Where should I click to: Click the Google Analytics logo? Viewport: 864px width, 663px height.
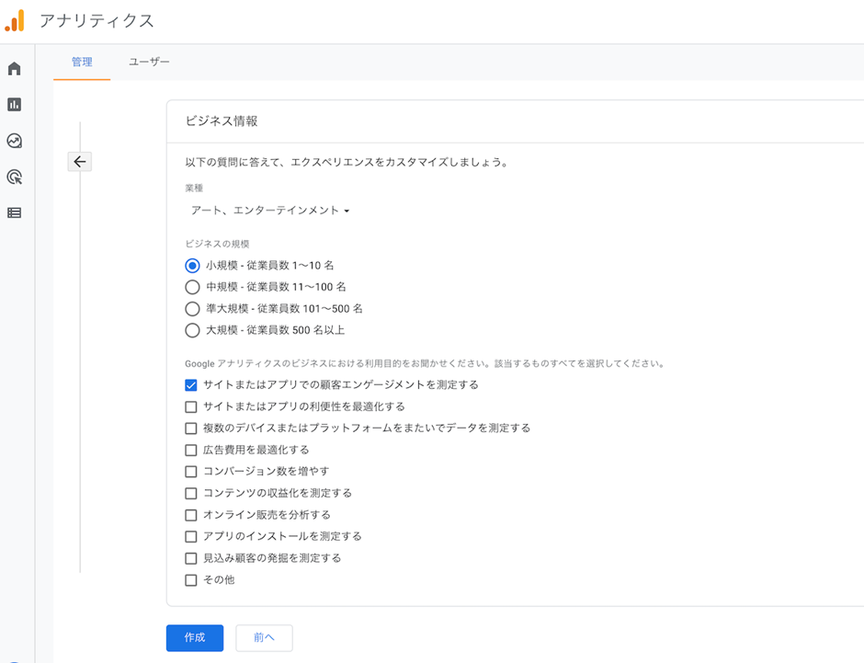pos(15,21)
